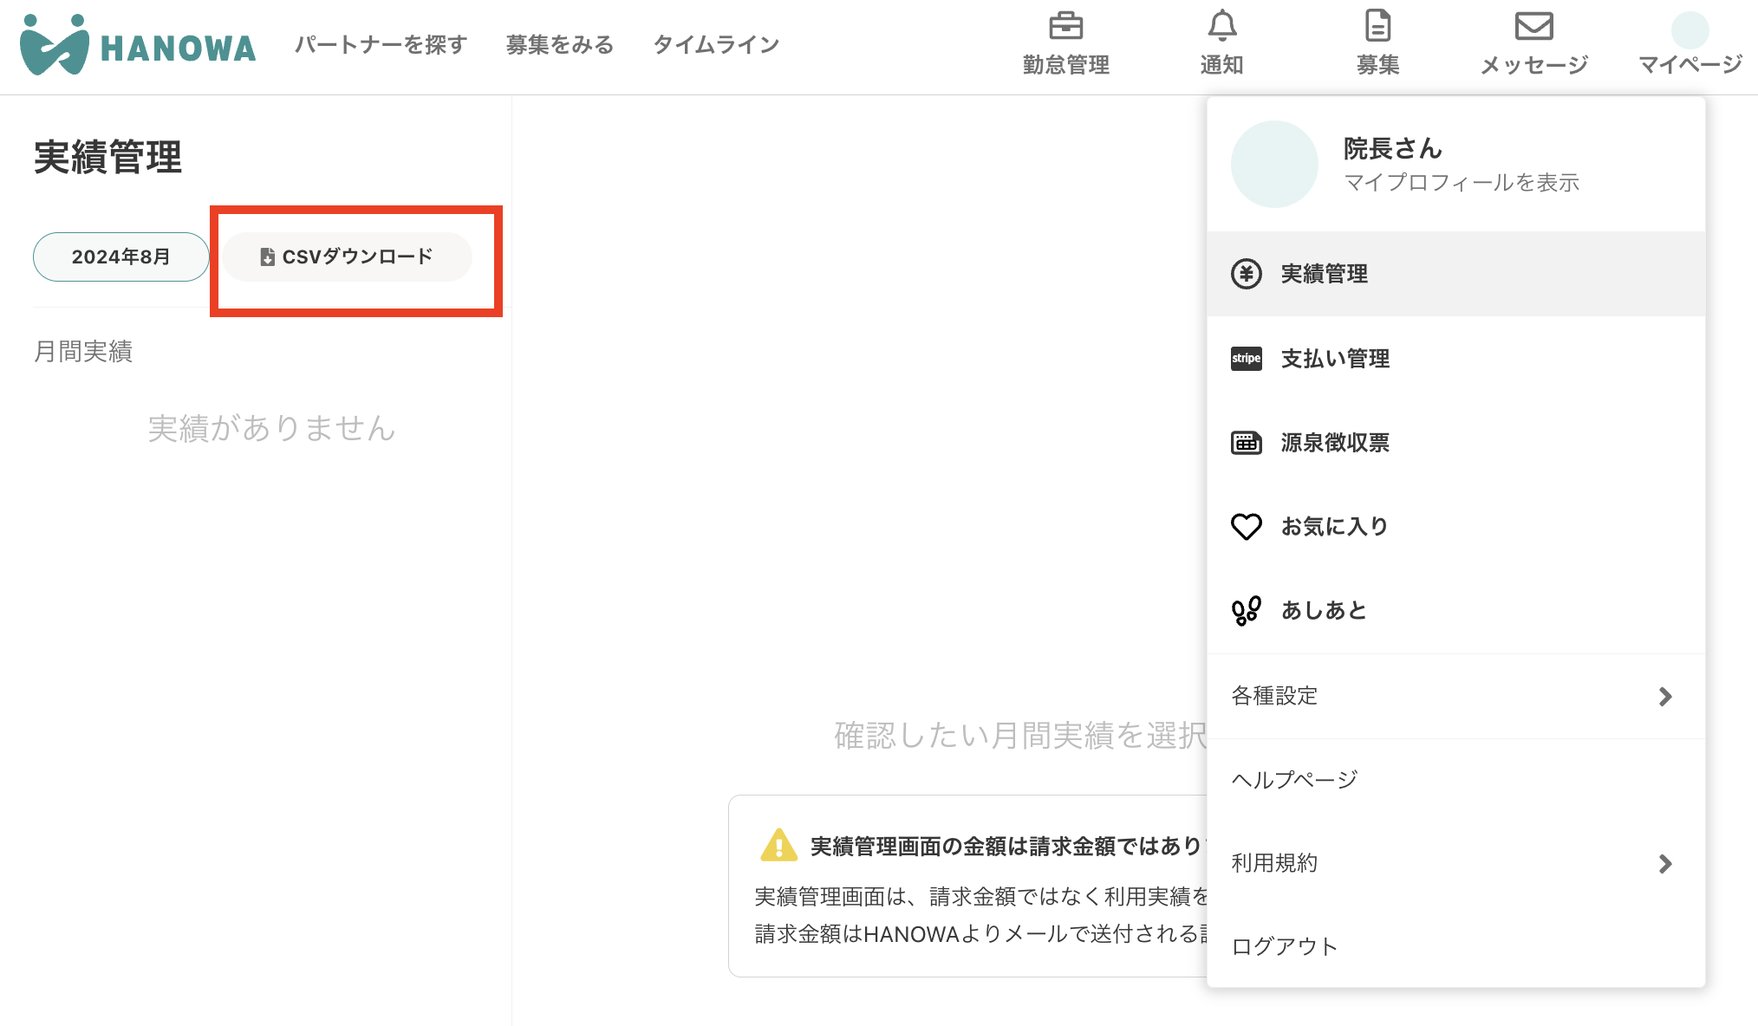The width and height of the screenshot is (1758, 1026).
Task: Click マイプロフィールを表示 link
Action: point(1461,183)
